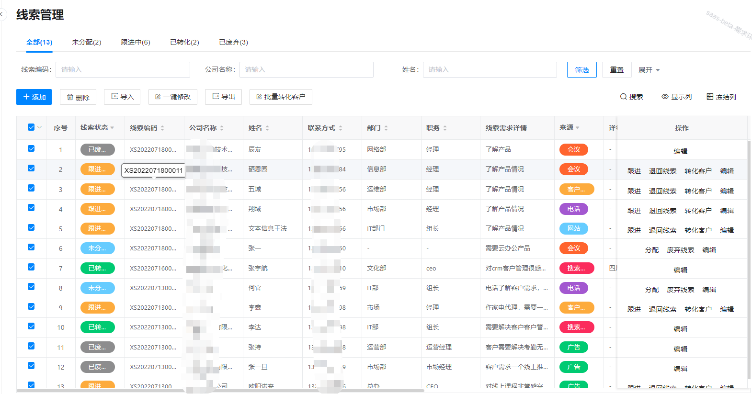This screenshot has height=394, width=752.
Task: Click 编辑 link in row 7
Action: 681,270
